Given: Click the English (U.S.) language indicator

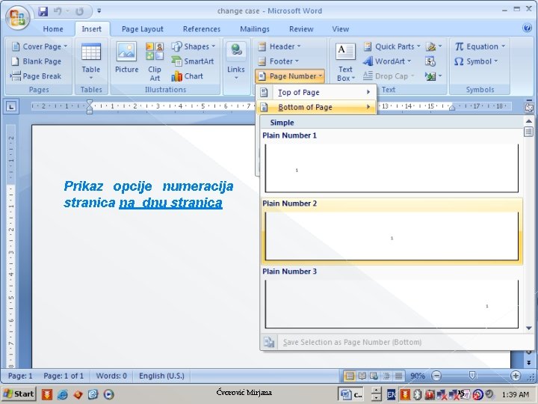Looking at the screenshot, I should (161, 376).
